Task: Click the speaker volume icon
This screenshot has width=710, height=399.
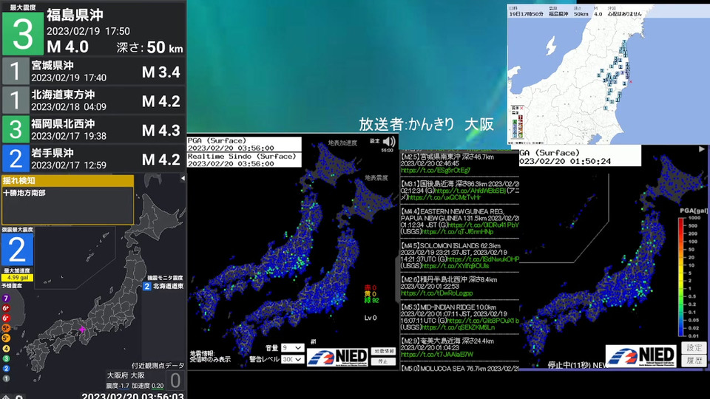Action: tap(389, 142)
